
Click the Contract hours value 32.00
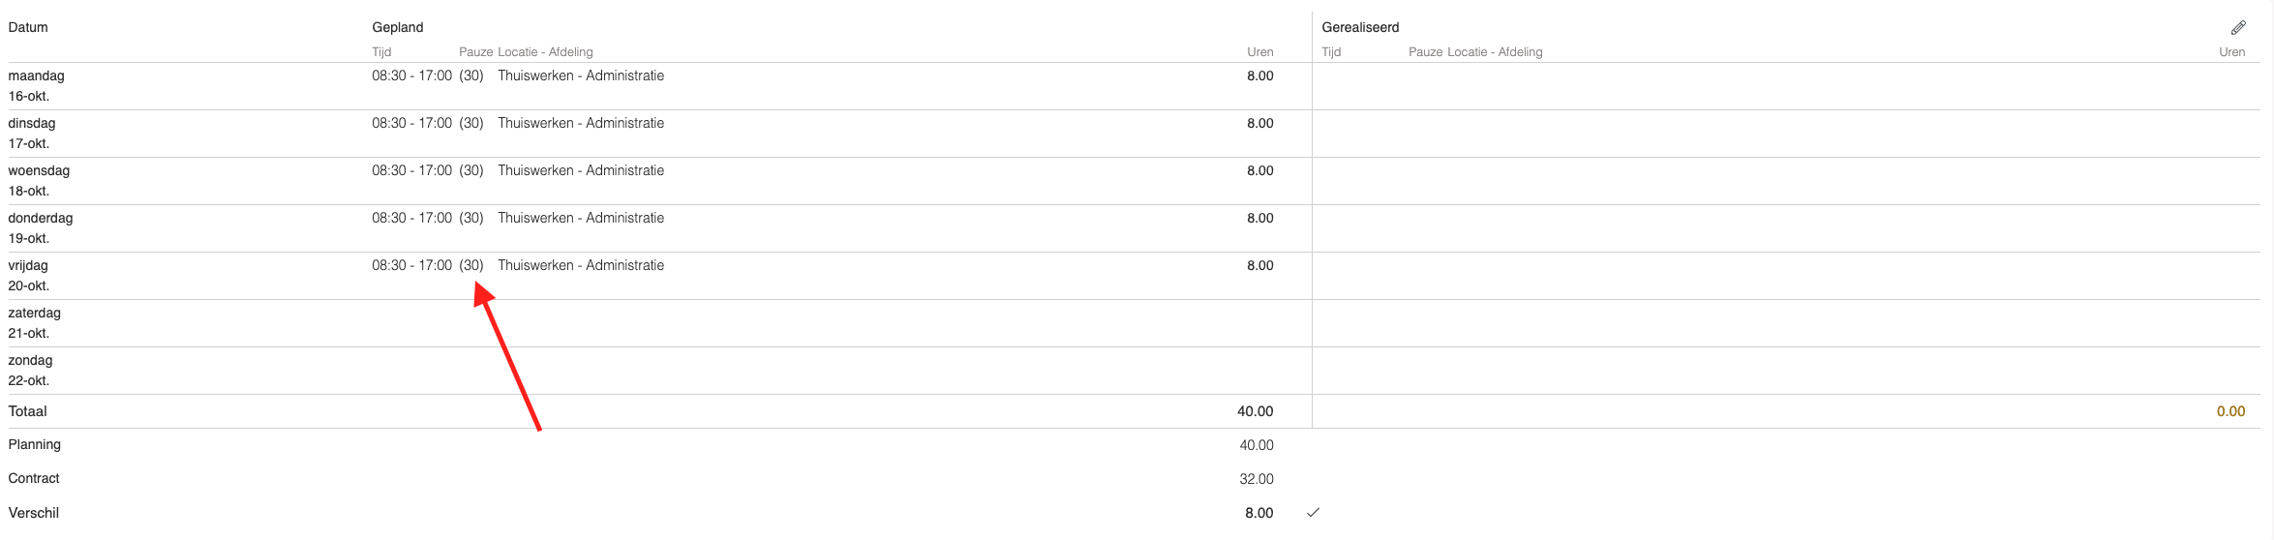pos(1257,479)
